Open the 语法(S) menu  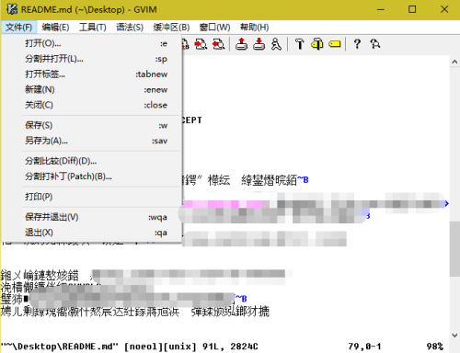[130, 28]
